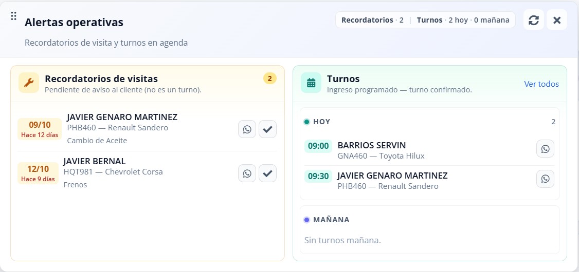Click the HQT981 — Chevrolet Corsa text
579x272 pixels.
coord(113,172)
